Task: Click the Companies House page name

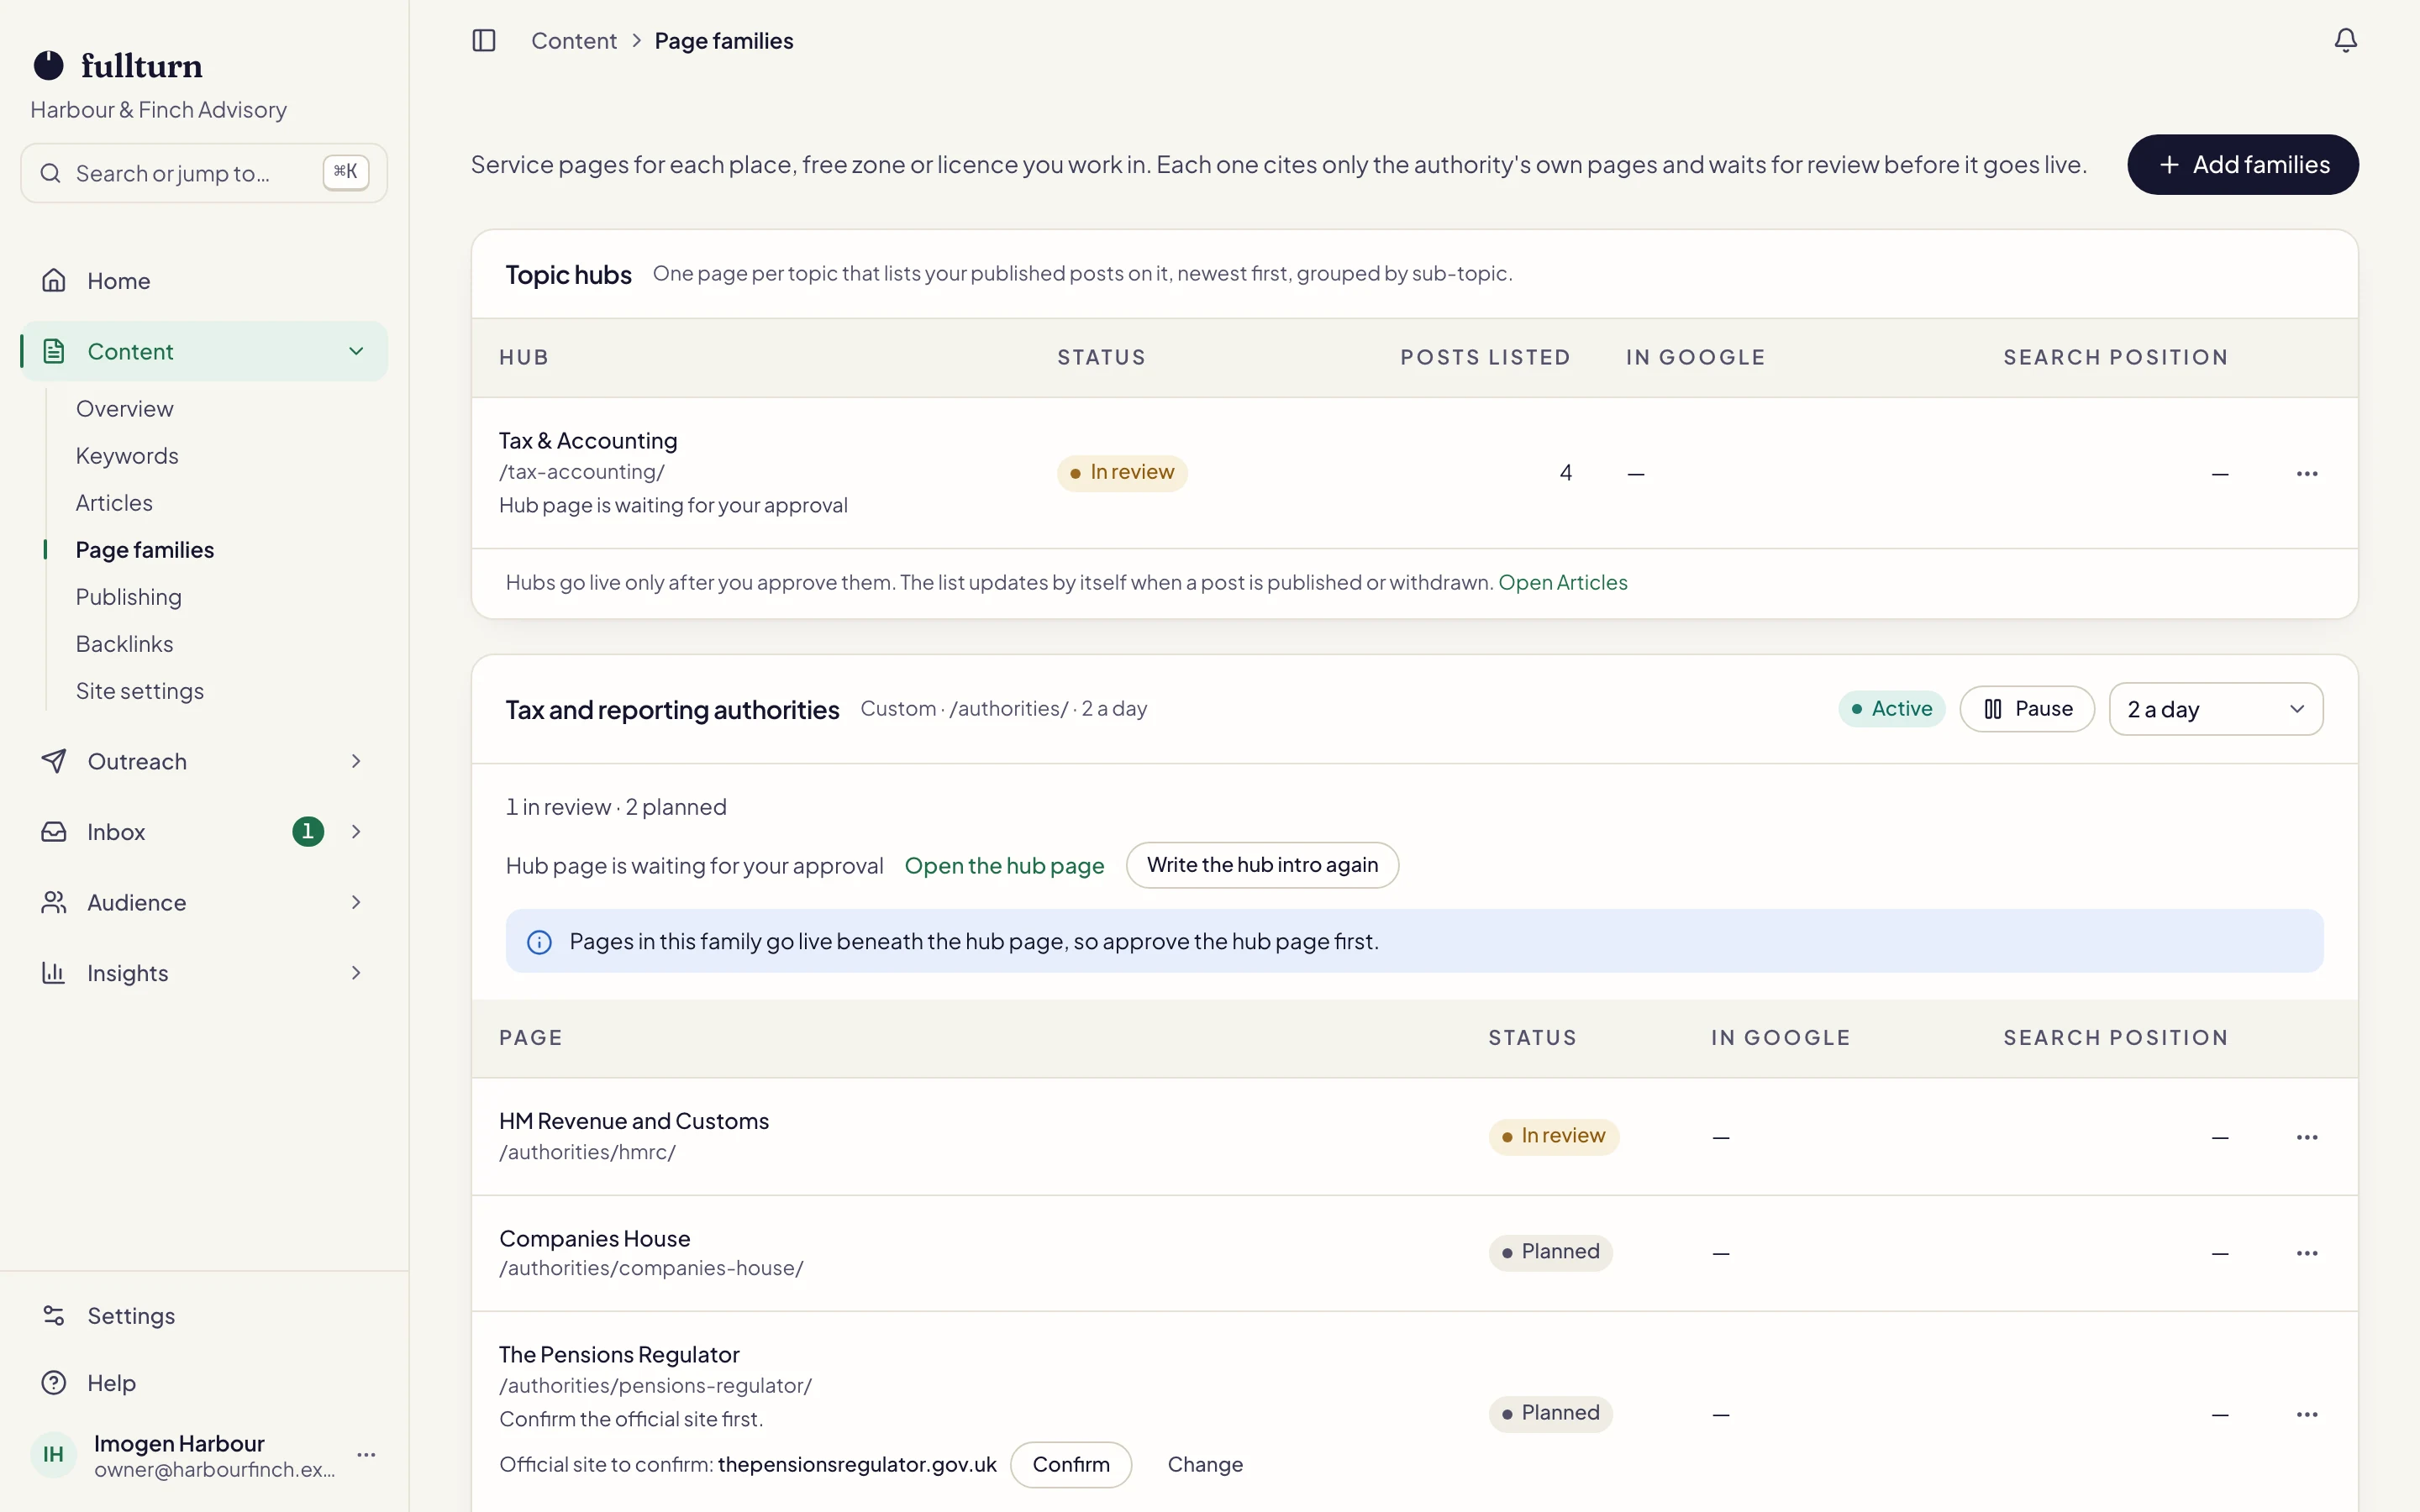Action: [x=594, y=1239]
